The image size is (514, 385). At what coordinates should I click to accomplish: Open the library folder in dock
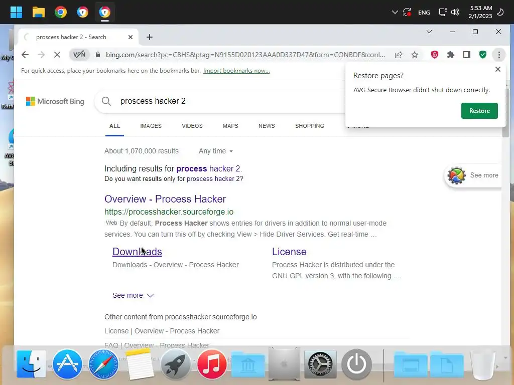pyautogui.click(x=248, y=364)
